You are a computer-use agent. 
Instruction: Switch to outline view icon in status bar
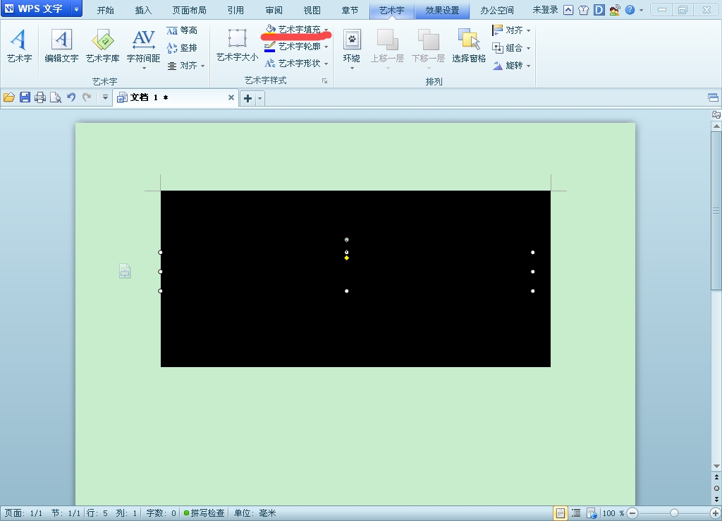[x=576, y=513]
